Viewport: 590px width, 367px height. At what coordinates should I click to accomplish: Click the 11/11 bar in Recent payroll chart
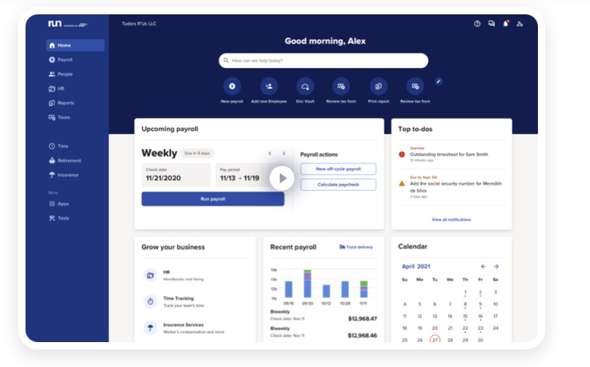pos(364,289)
